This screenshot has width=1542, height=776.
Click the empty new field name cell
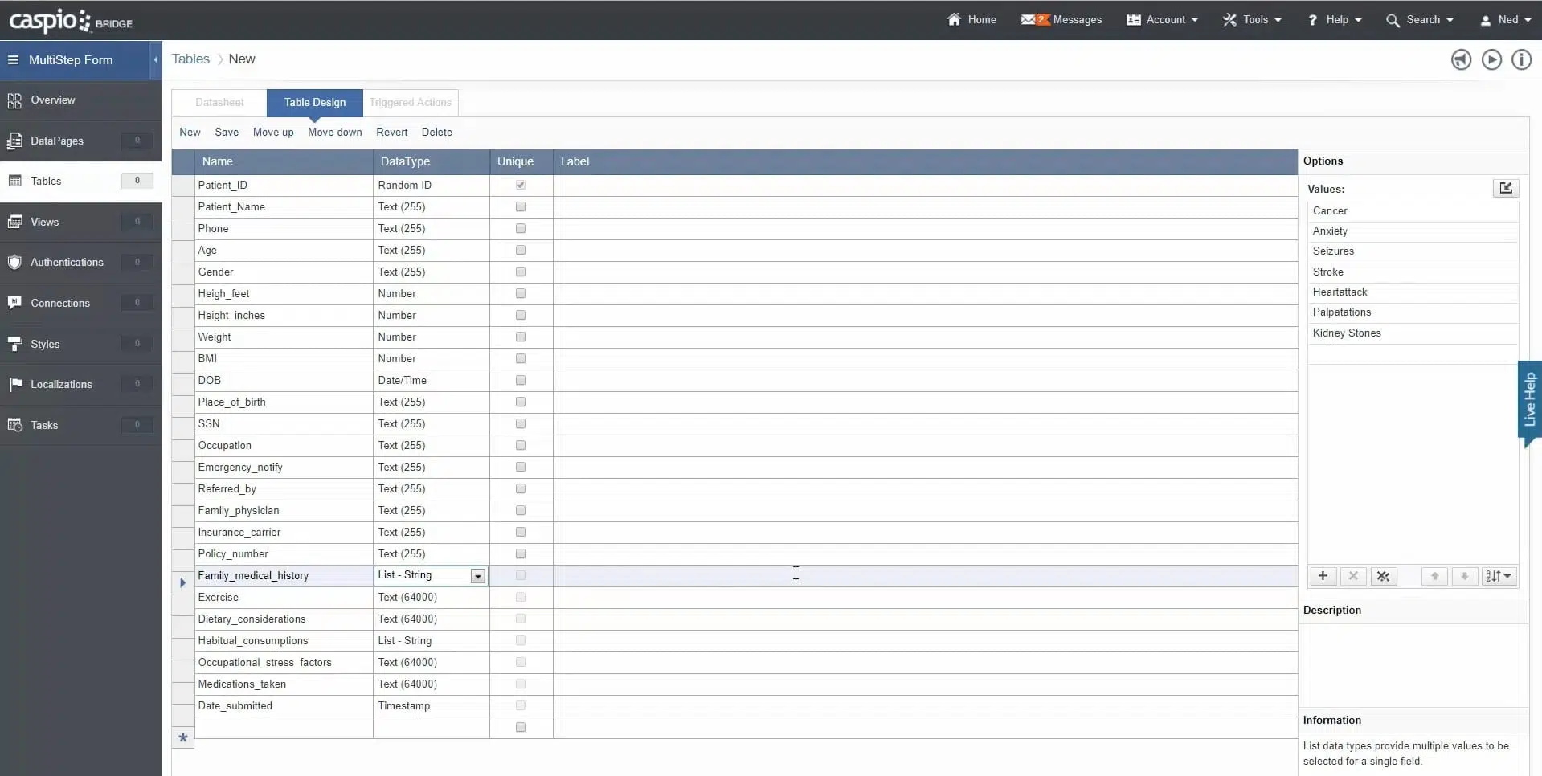[x=284, y=728]
